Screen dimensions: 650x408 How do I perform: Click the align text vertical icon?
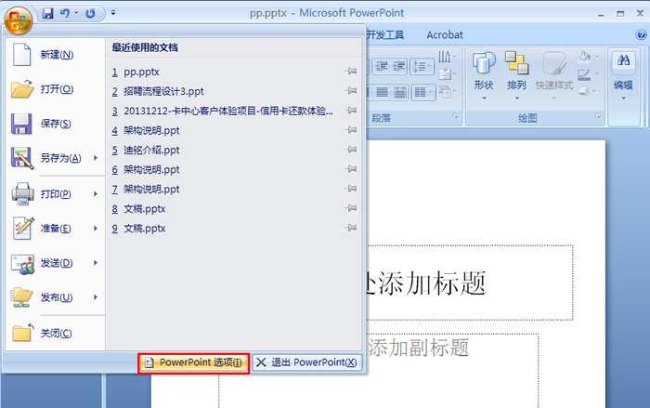(447, 74)
